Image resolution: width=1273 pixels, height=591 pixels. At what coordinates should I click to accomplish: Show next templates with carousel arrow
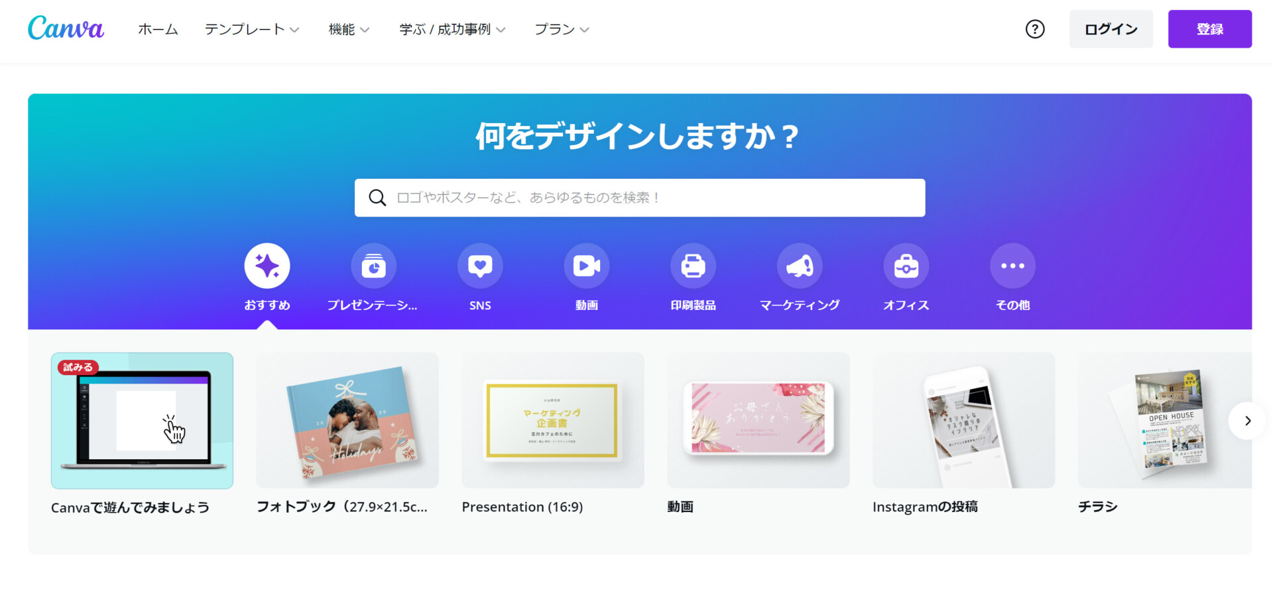click(1248, 421)
